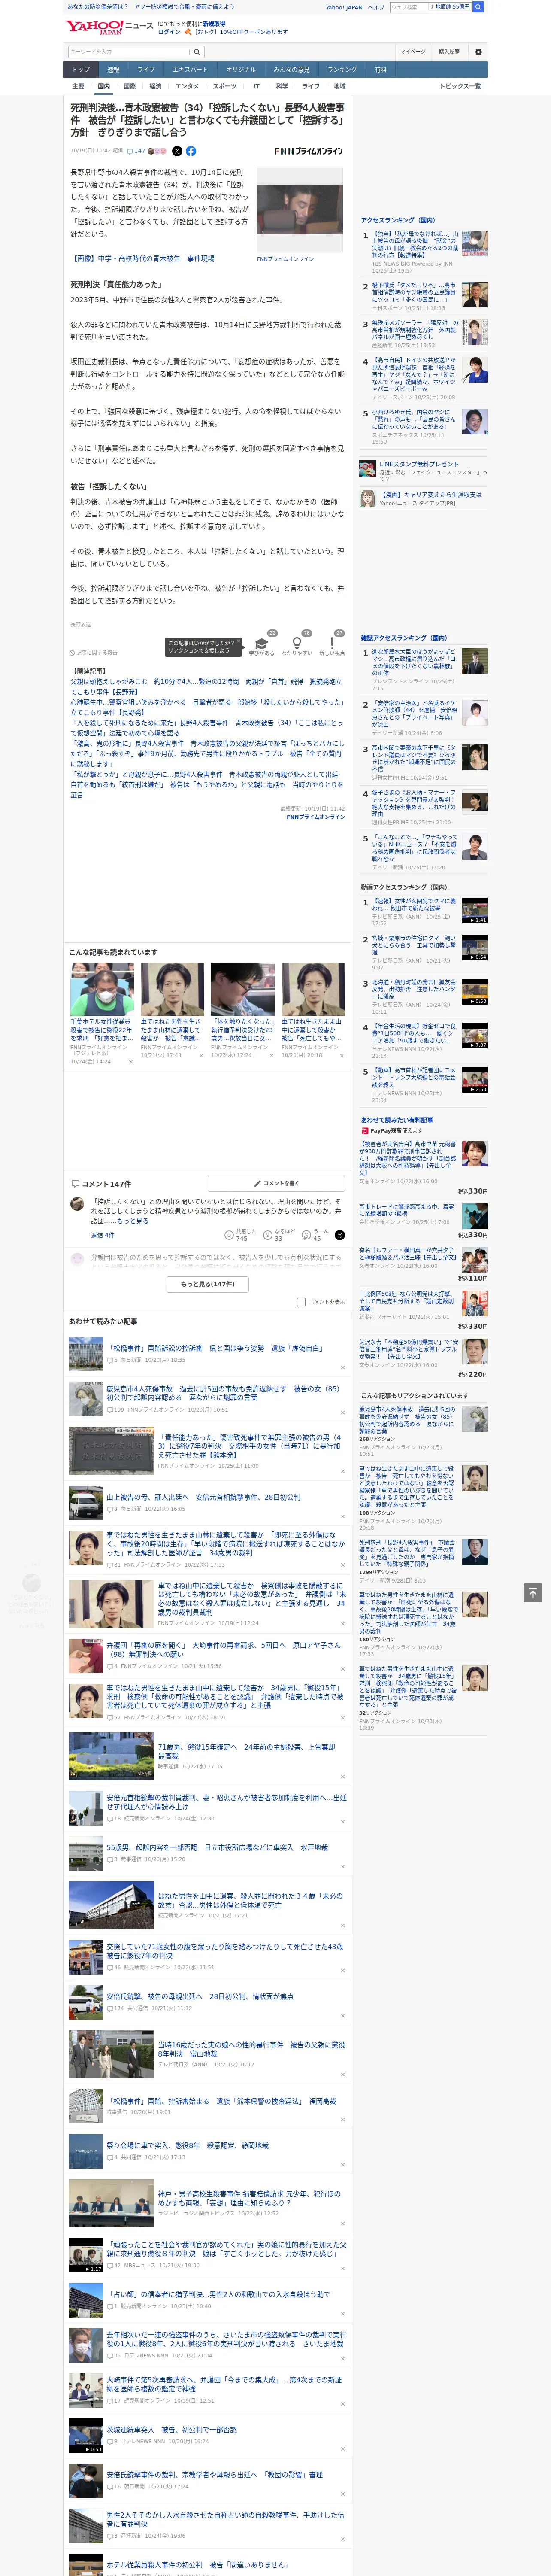Screen dimensions: 551x2576
Task: Toggle the コメント非表示 checkbox
Action: tap(301, 1302)
